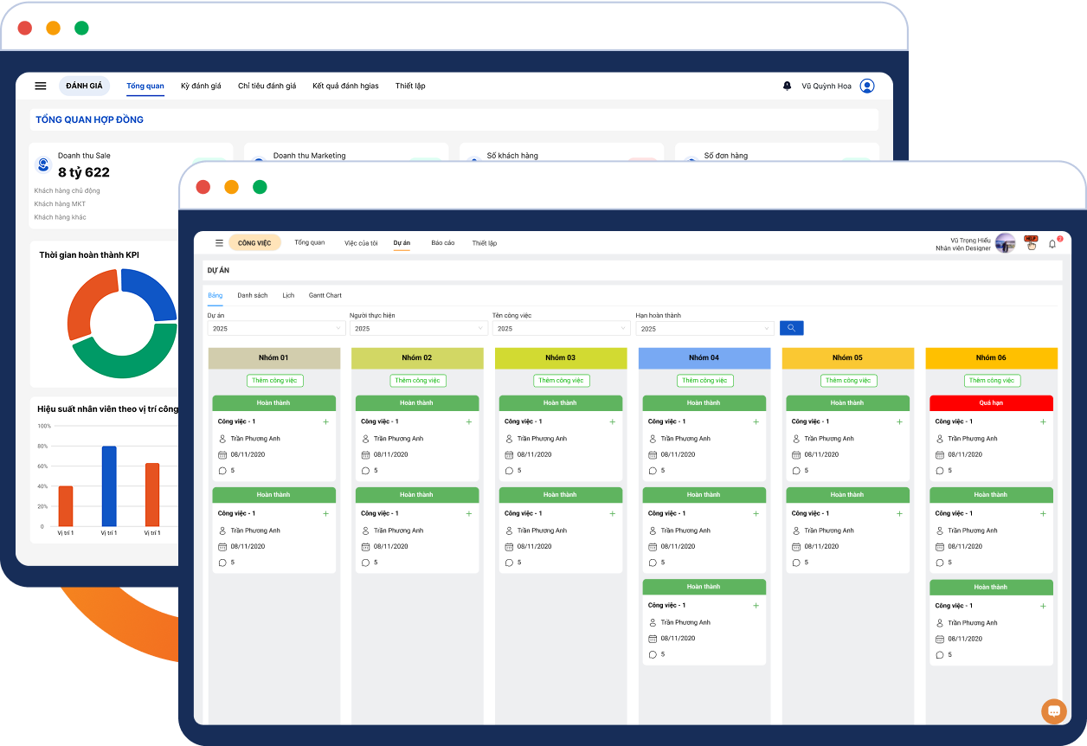Click plus icon on Nhóm 01's first task
The height and width of the screenshot is (746, 1087).
click(x=325, y=421)
